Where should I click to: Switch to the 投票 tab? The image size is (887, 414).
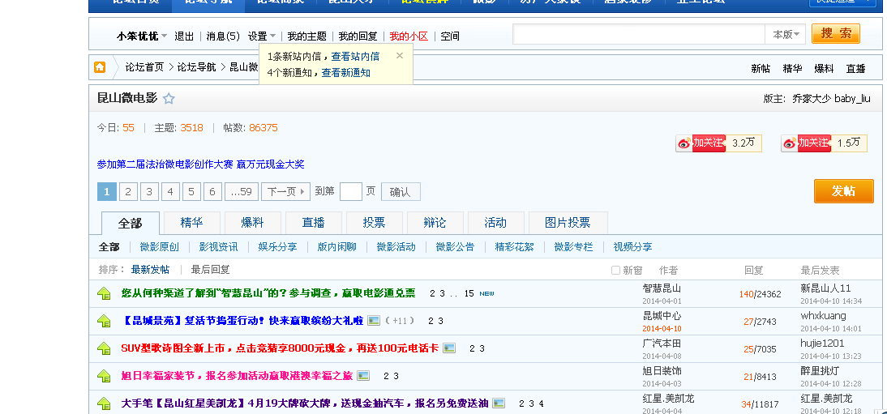pos(374,223)
